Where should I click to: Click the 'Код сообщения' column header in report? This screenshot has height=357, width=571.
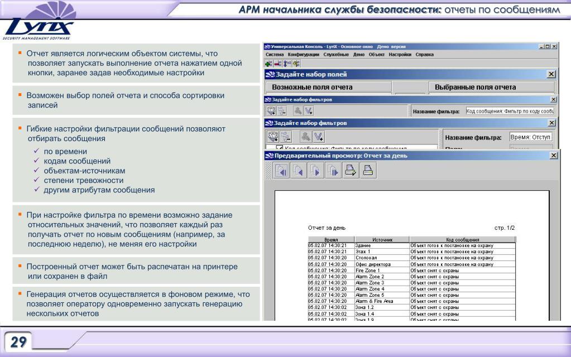[x=463, y=239]
